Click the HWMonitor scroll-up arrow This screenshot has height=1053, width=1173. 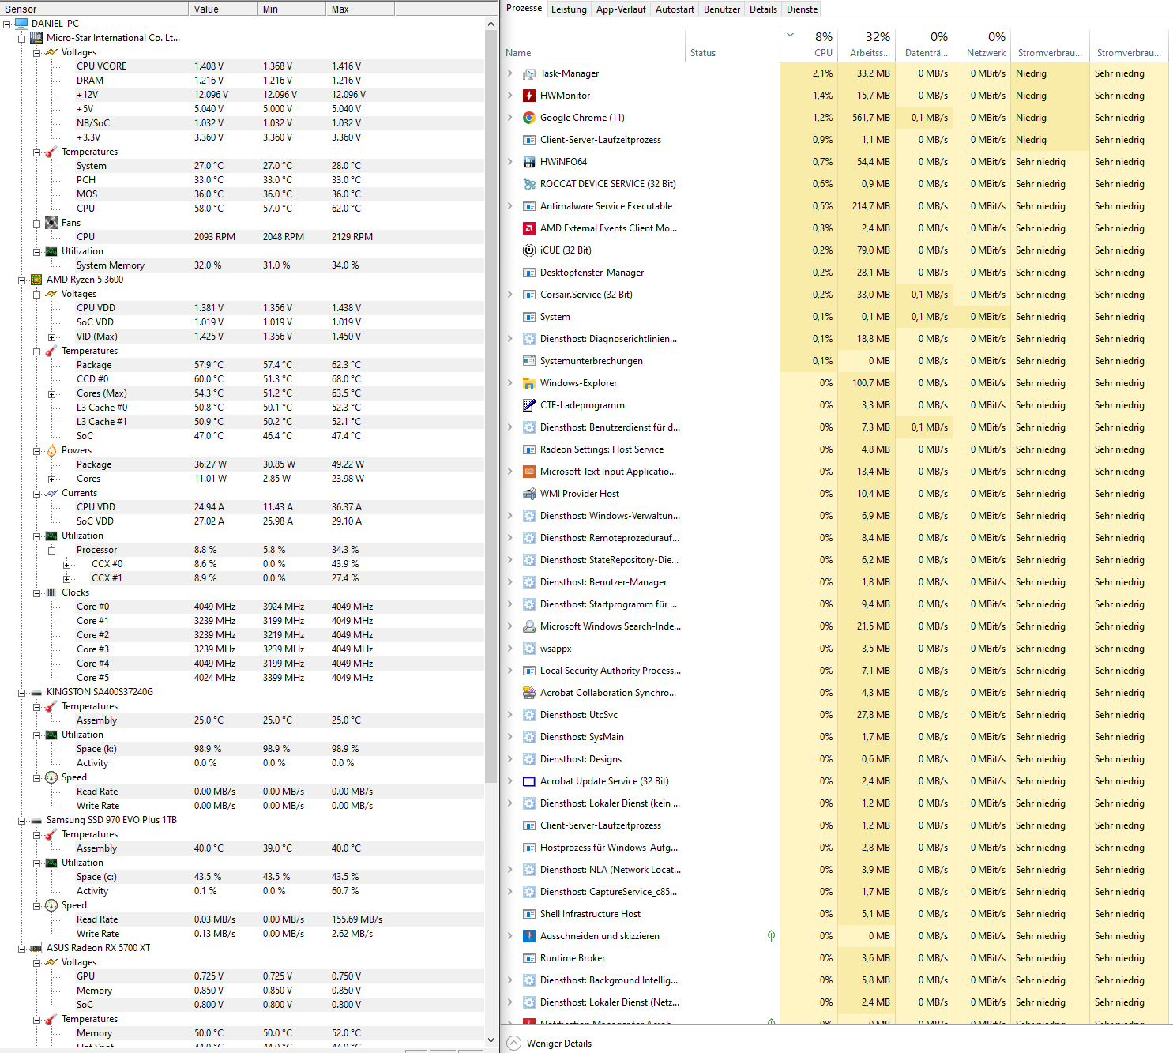pos(491,24)
